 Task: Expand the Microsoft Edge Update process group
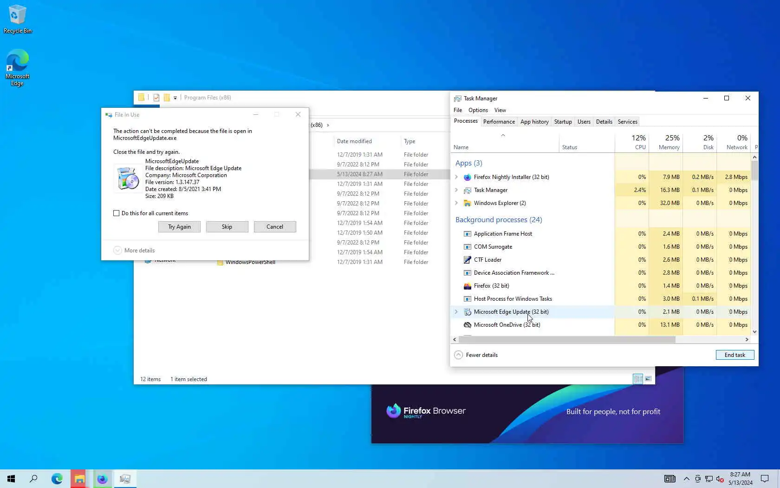(456, 312)
